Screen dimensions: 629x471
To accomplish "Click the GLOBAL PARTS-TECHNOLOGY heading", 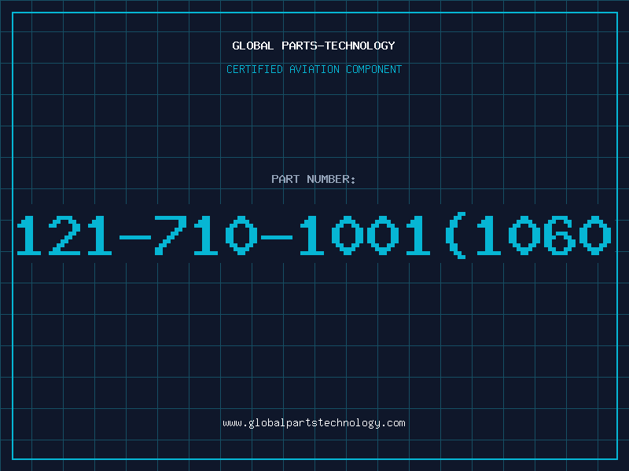I will [314, 46].
